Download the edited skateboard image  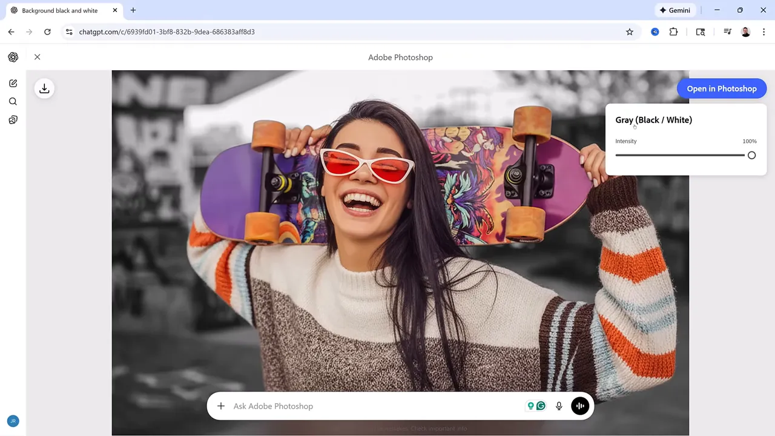(44, 88)
